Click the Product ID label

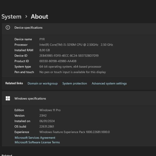pos(22,61)
